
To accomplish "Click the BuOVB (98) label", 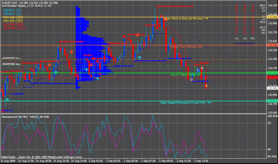I will point(13,24).
